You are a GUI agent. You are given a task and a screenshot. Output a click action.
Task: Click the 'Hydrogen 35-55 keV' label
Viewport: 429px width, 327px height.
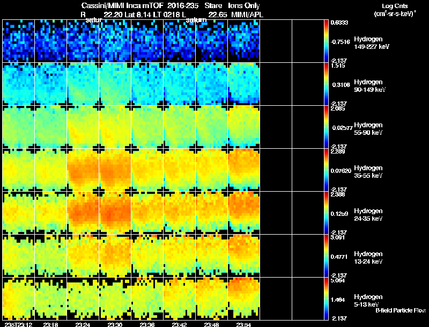tap(368, 172)
